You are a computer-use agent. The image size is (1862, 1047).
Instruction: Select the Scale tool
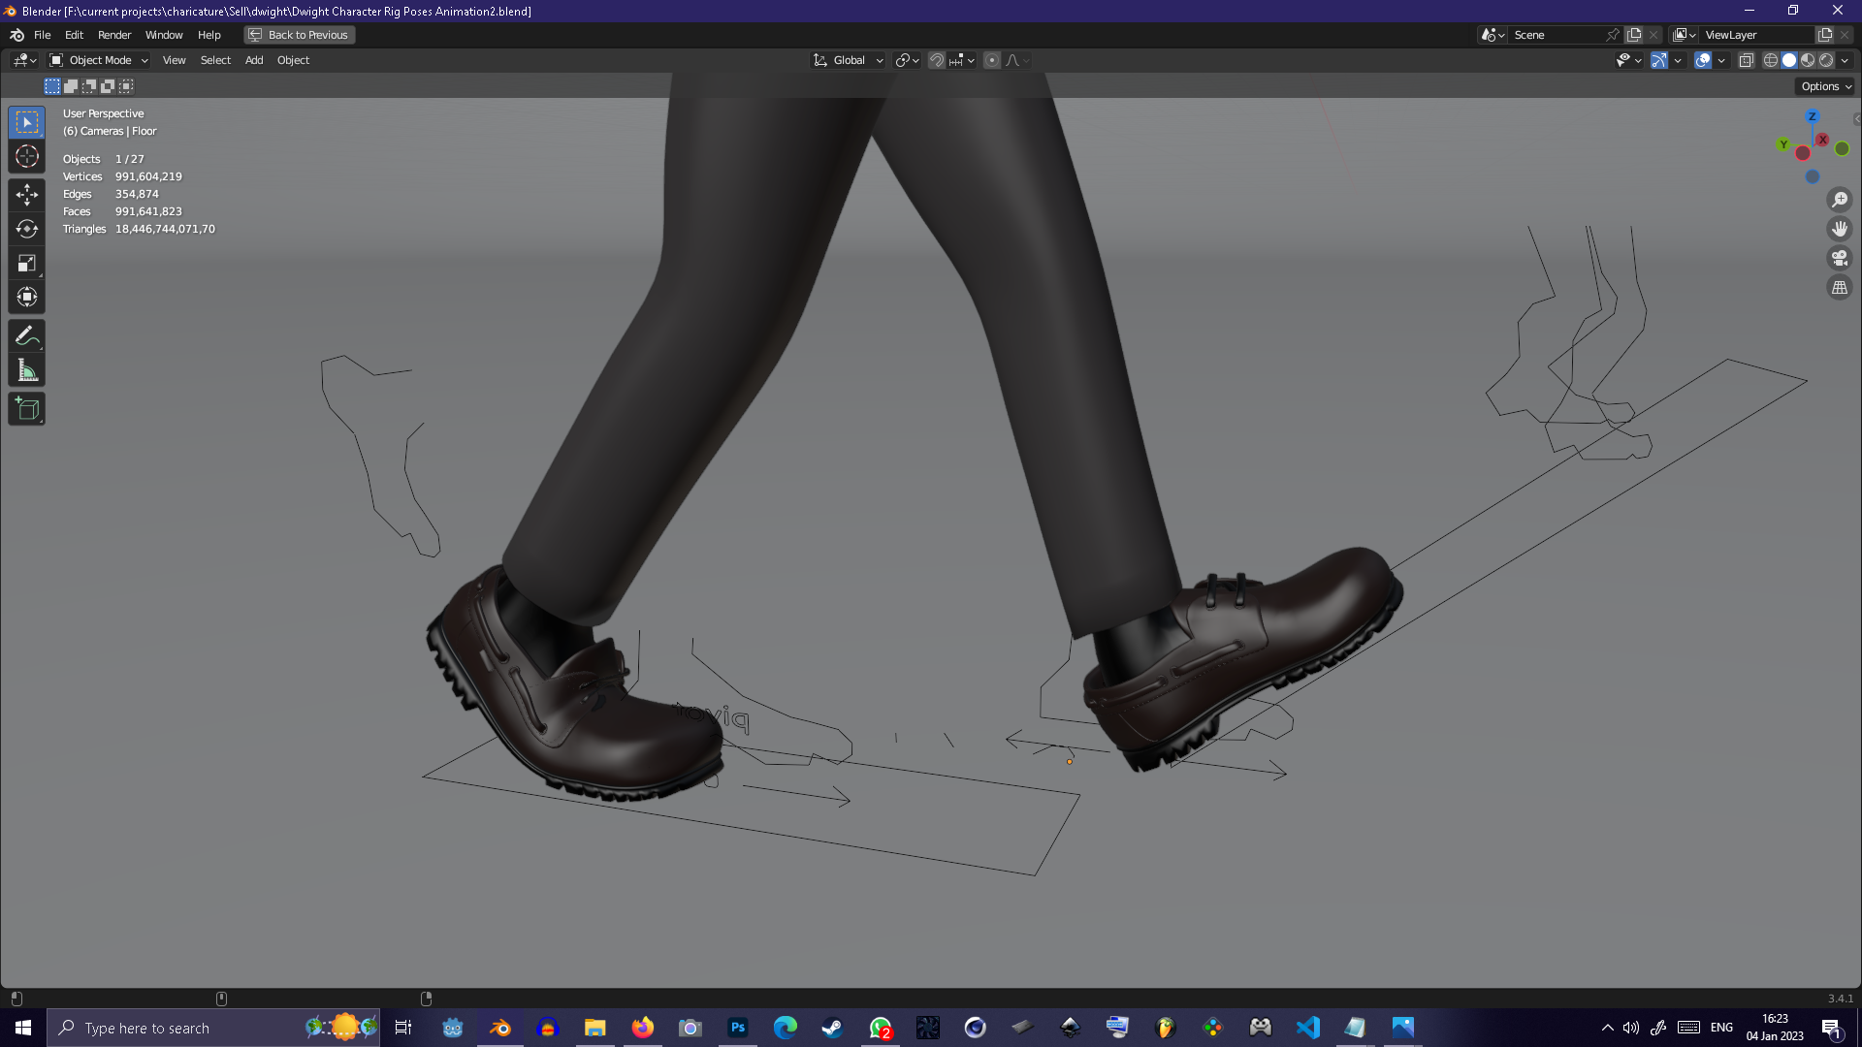click(x=27, y=263)
